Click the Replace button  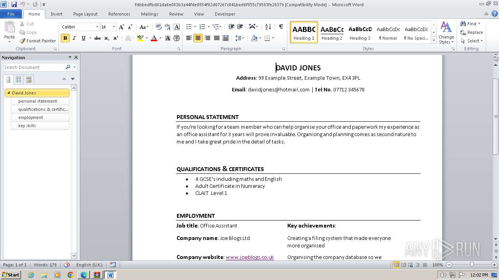tap(471, 32)
